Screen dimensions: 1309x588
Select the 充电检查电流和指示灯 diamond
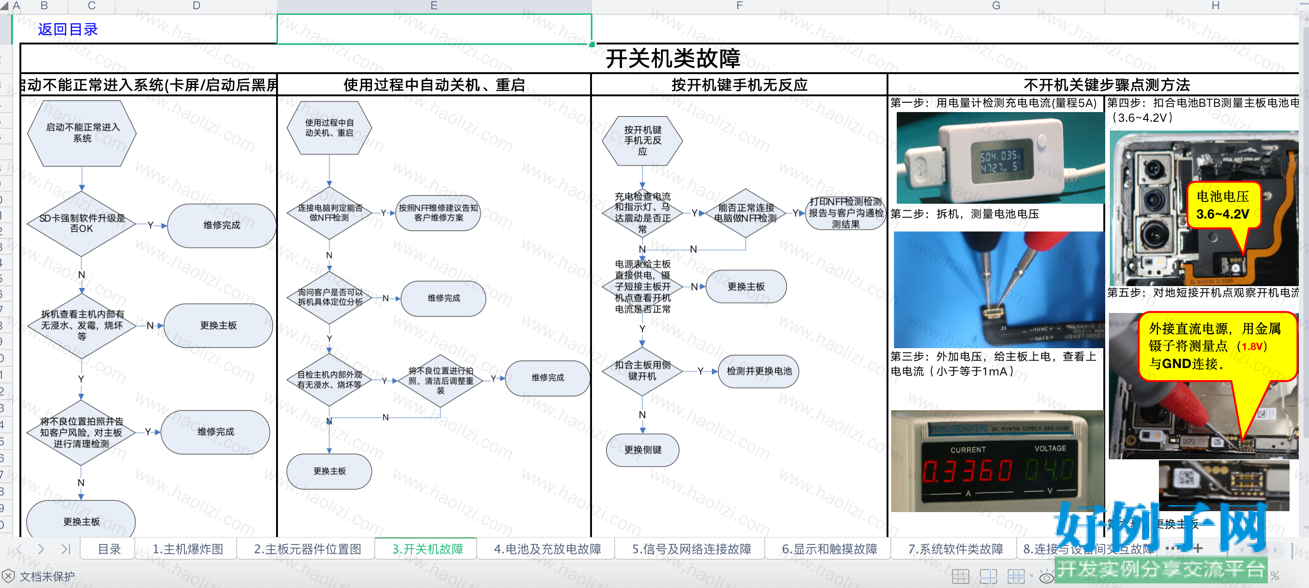point(642,213)
